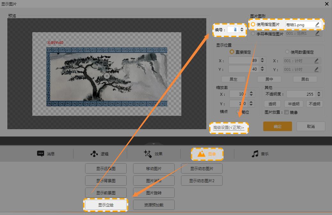Screen dimensions: 332x215
Task: Close the 显示图片 dialog with X
Action: tap(327, 4)
